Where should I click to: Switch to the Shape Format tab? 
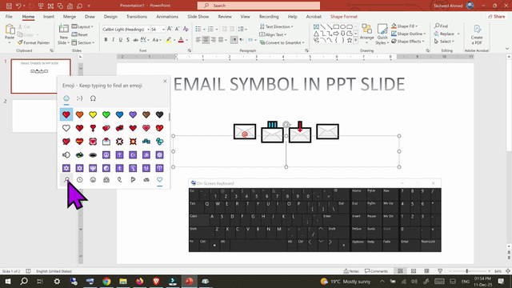(x=344, y=16)
